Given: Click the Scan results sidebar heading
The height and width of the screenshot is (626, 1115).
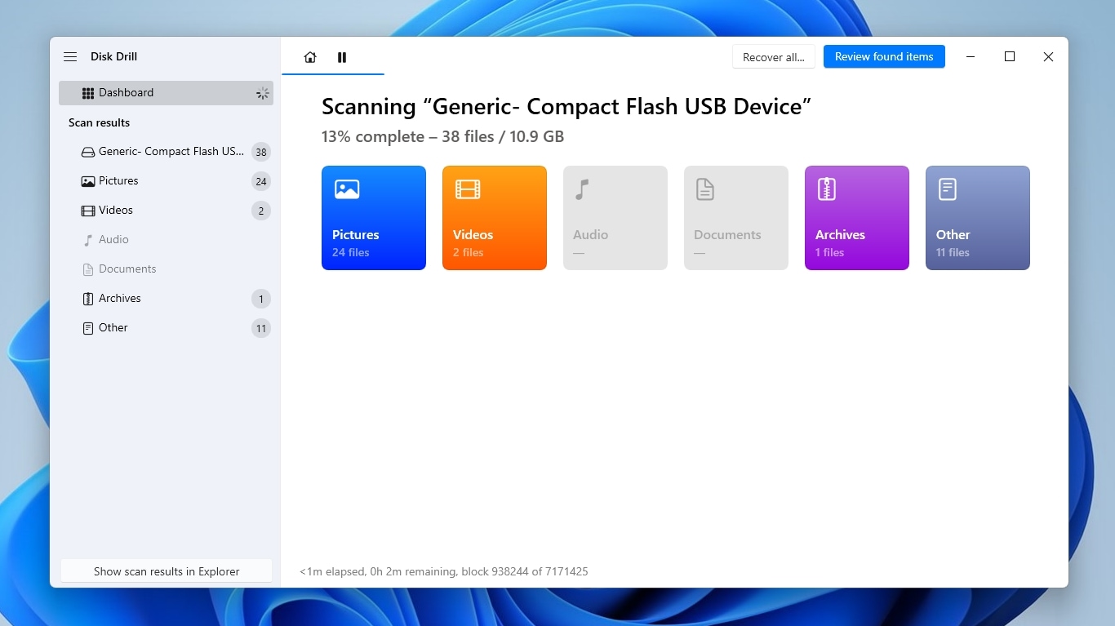Looking at the screenshot, I should tap(99, 122).
